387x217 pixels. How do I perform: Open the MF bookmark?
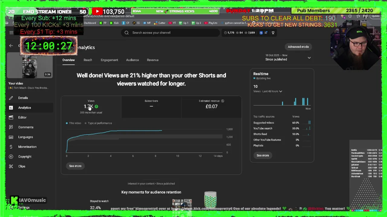coord(147,23)
